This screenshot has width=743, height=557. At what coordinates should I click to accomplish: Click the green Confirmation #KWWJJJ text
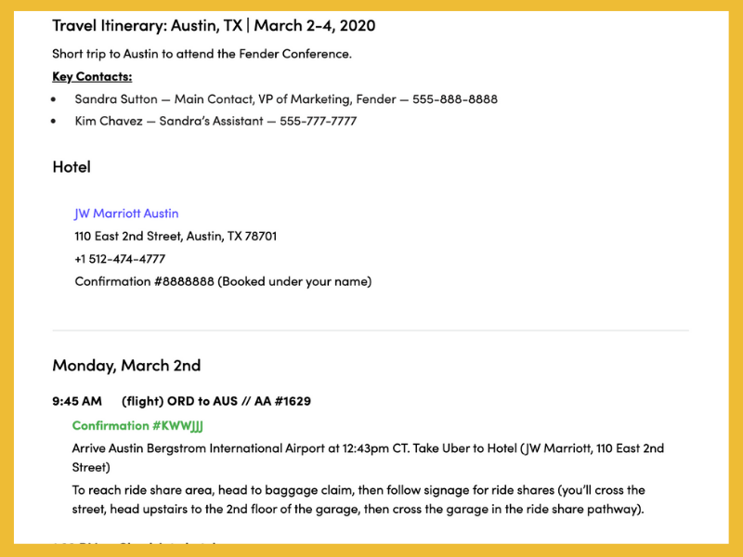pos(137,426)
